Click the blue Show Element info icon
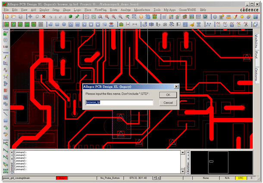This screenshot has height=183, width=263. [215, 17]
